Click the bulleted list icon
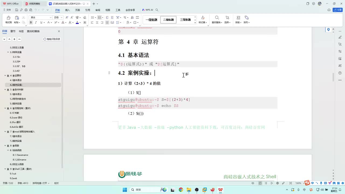Viewport: 345px width, 194px height. [92, 18]
